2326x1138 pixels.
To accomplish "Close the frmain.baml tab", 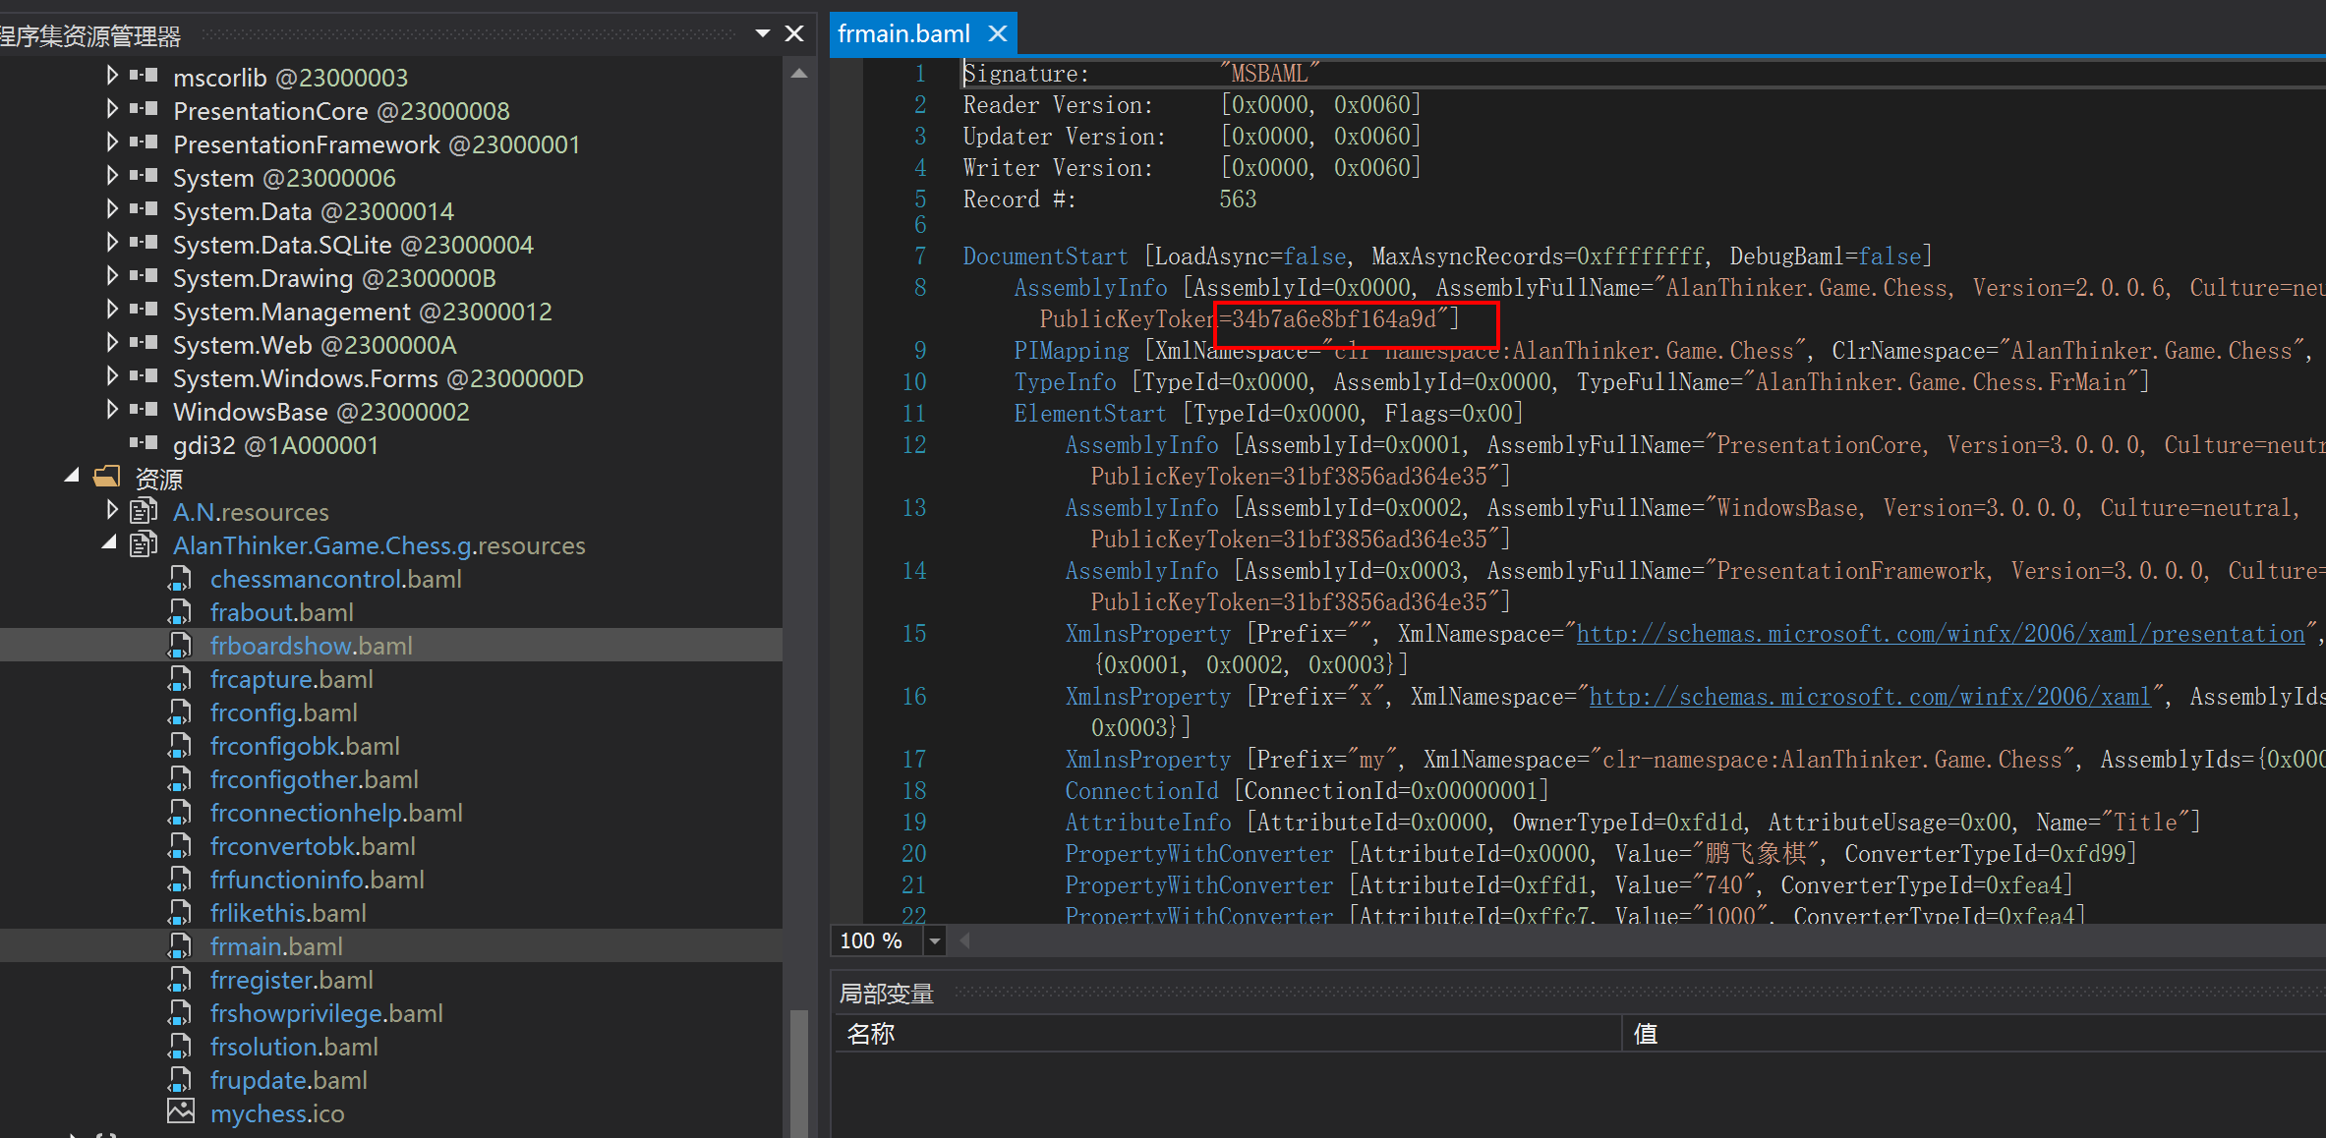I will coord(998,34).
